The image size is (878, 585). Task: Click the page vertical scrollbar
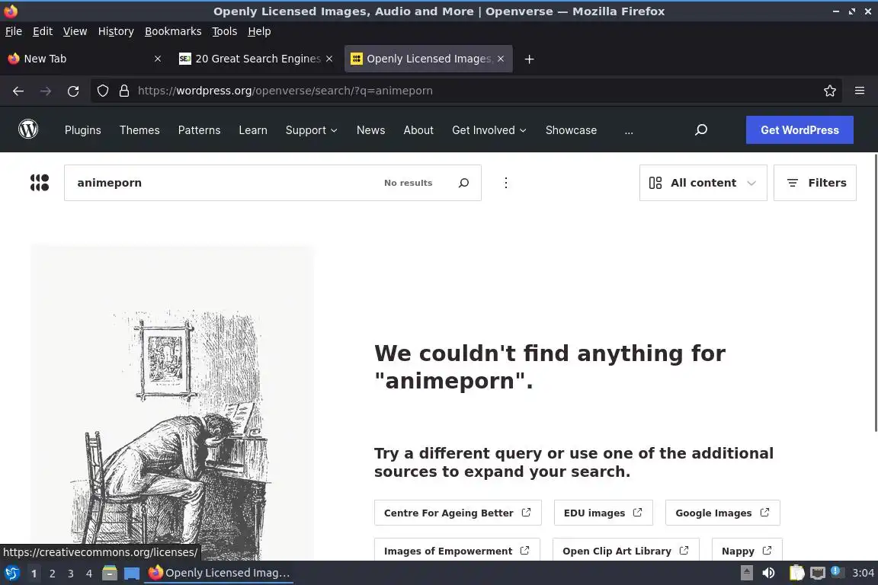tap(875, 292)
